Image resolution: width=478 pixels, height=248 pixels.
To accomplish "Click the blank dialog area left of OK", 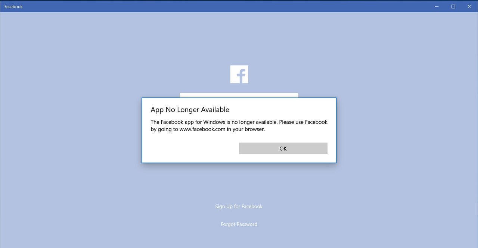I will (190, 148).
